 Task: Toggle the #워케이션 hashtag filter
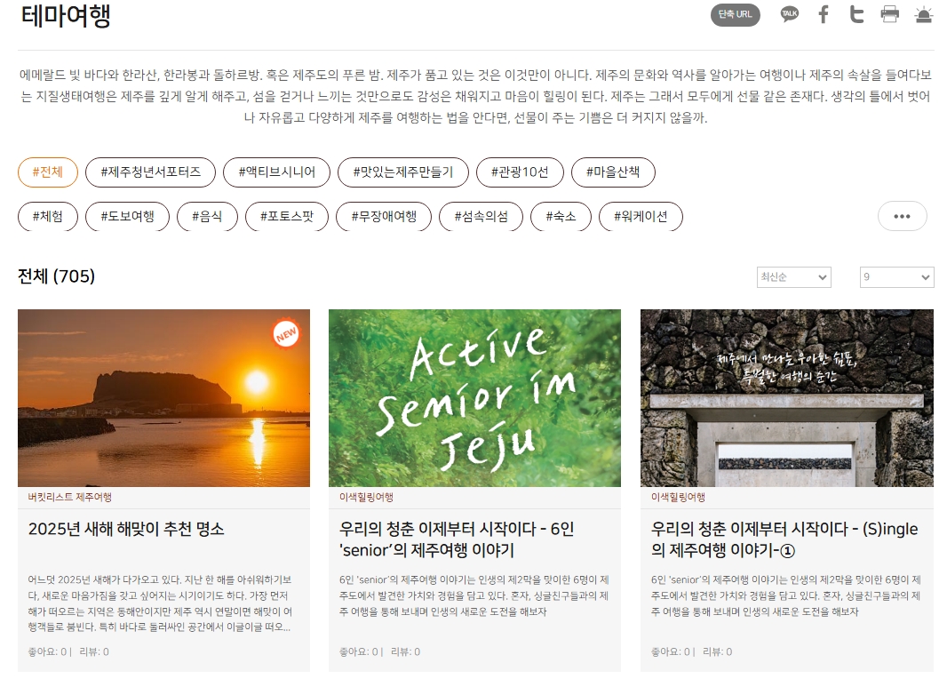pyautogui.click(x=641, y=216)
